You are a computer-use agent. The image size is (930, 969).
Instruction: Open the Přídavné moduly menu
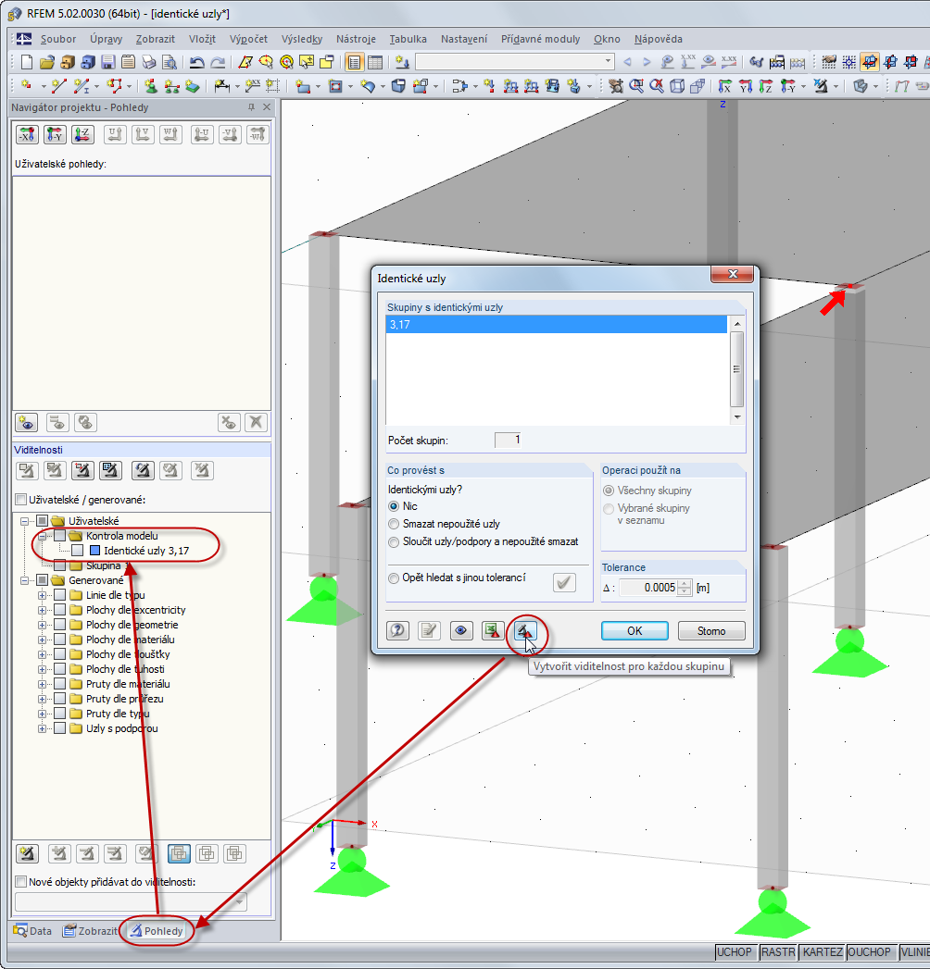click(540, 39)
